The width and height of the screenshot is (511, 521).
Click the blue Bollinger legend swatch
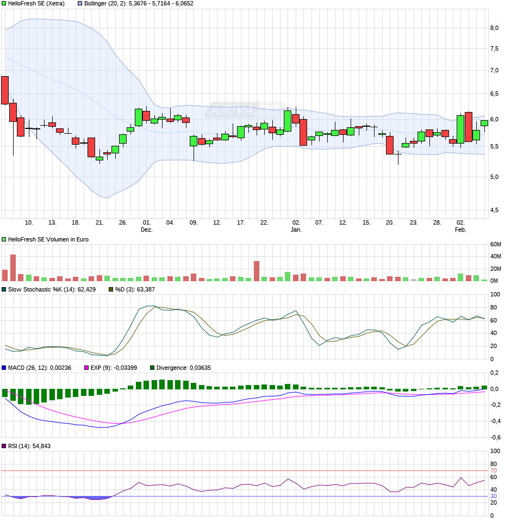click(x=80, y=3)
